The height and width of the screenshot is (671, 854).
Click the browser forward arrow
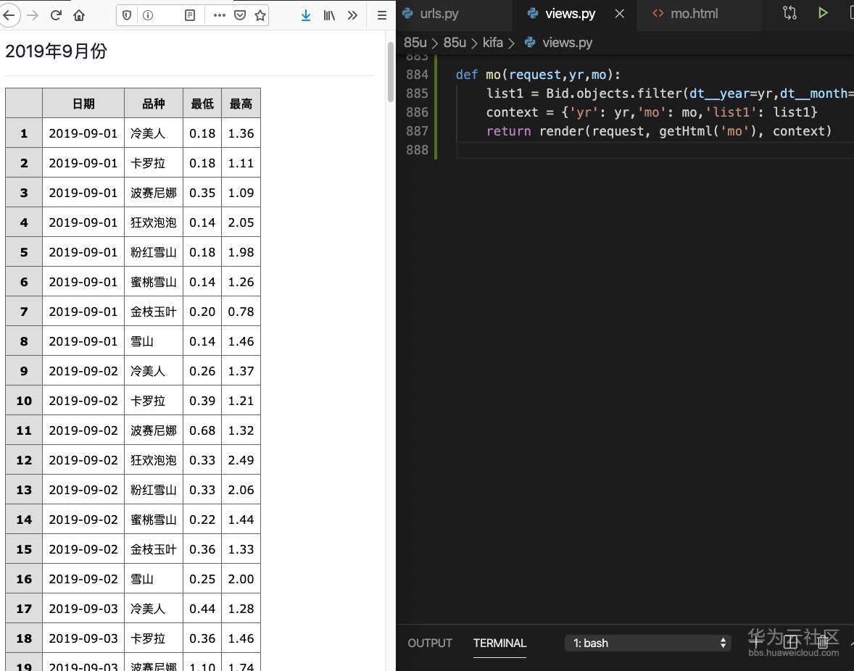click(33, 14)
